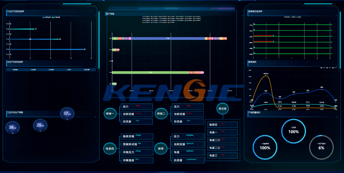Screen dimensions: 344x173
Task: Click the 抽真空 box under 真空泵
Action: click(x=222, y=125)
